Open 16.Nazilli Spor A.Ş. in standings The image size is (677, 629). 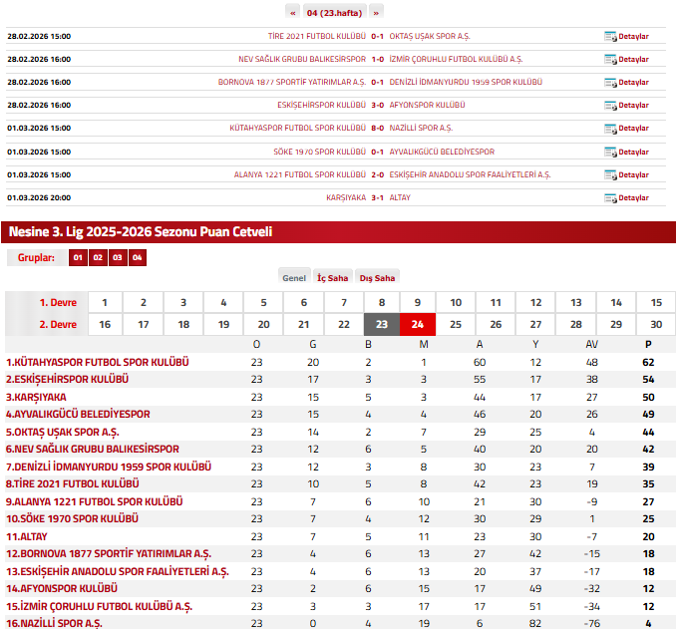click(x=55, y=624)
